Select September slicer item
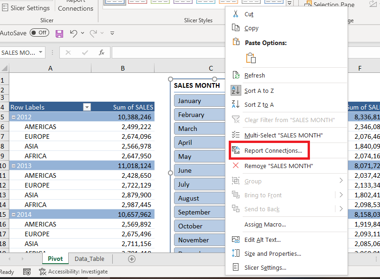The image size is (380, 279). point(200,212)
